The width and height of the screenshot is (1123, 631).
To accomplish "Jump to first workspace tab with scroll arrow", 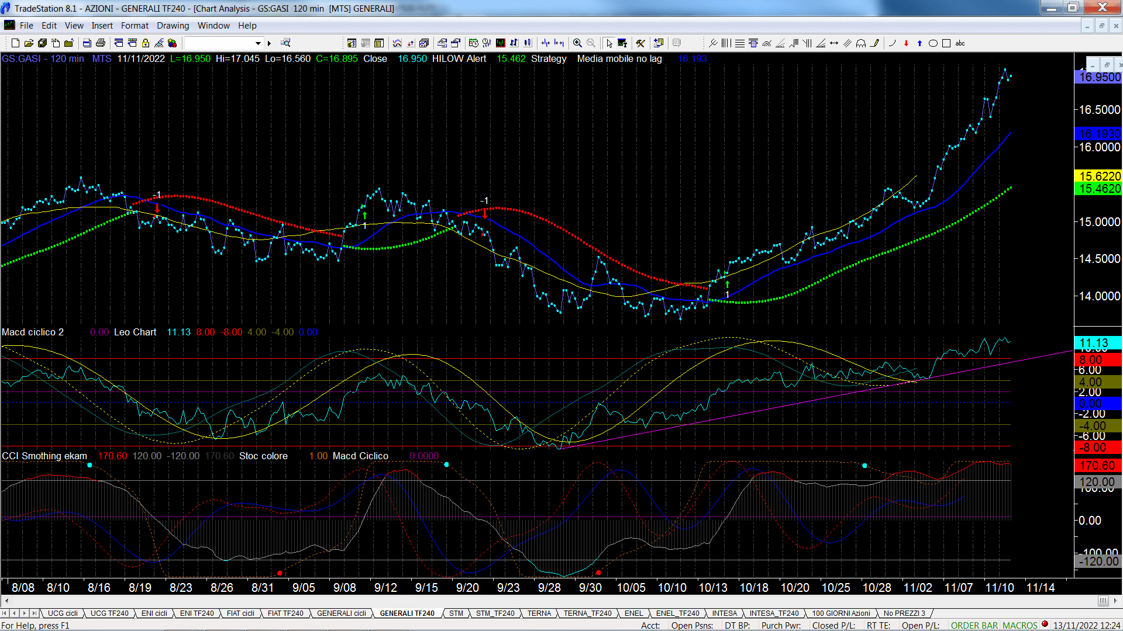I will 5,613.
